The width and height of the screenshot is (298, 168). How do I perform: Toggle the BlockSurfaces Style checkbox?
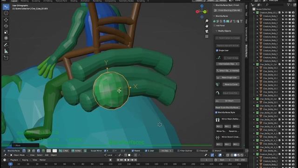pos(216,112)
